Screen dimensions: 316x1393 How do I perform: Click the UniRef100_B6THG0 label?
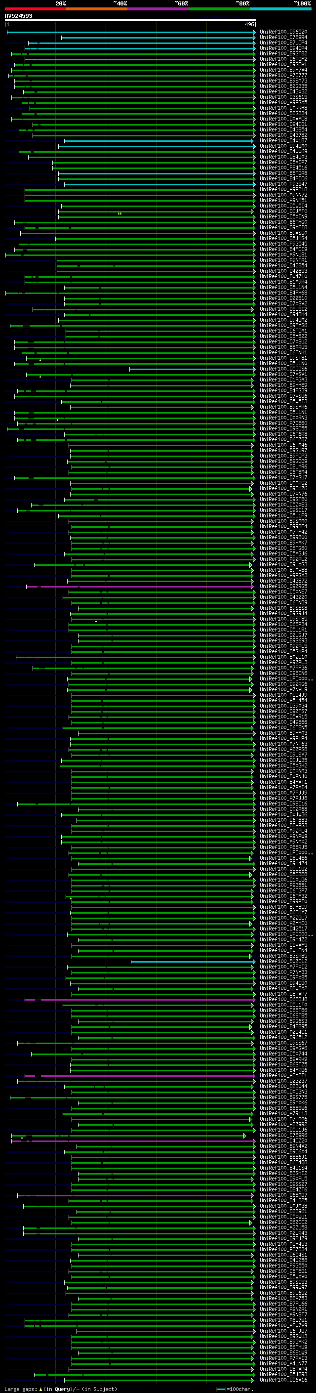(x=283, y=222)
